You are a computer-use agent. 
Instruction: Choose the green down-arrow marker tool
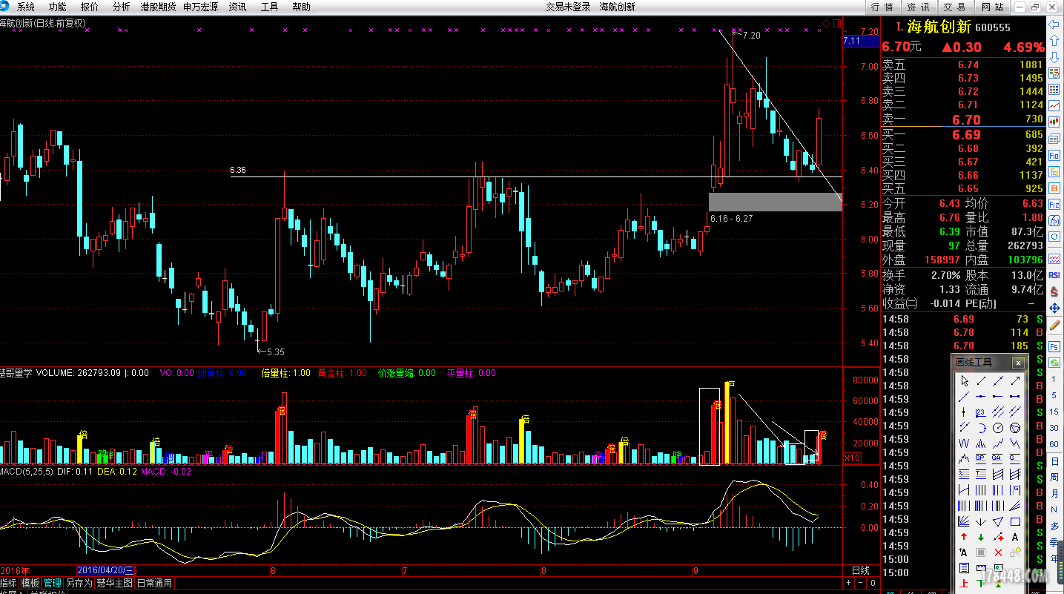coord(980,537)
